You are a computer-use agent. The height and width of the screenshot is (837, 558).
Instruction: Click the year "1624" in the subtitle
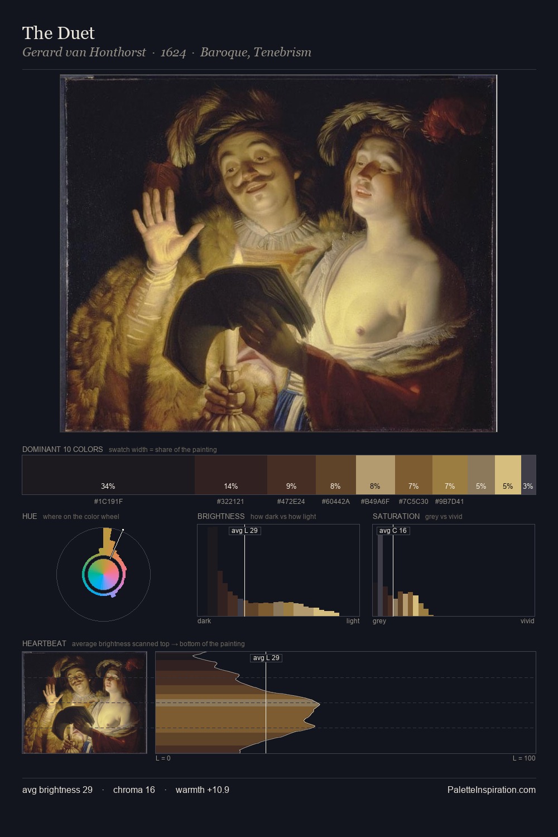pyautogui.click(x=173, y=52)
